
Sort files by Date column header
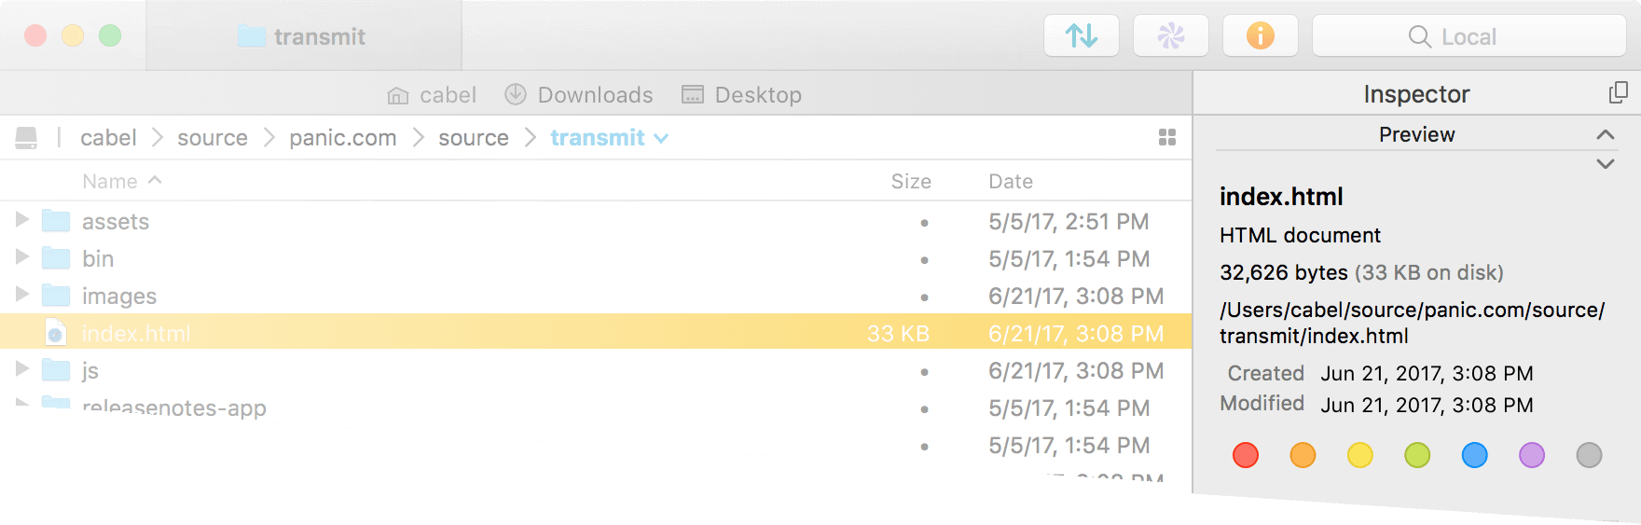1011,181
